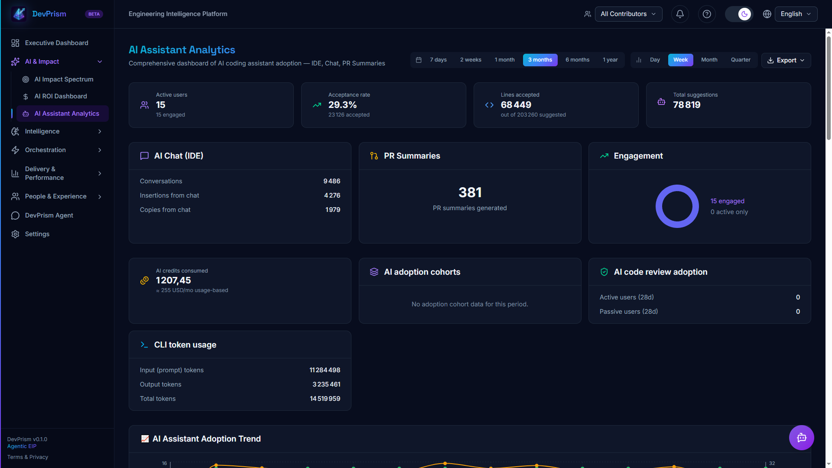Open Executive Dashboard page
The width and height of the screenshot is (832, 468).
(x=57, y=43)
